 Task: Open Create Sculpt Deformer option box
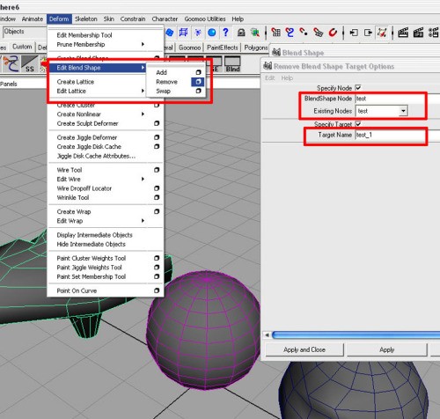[x=157, y=123]
